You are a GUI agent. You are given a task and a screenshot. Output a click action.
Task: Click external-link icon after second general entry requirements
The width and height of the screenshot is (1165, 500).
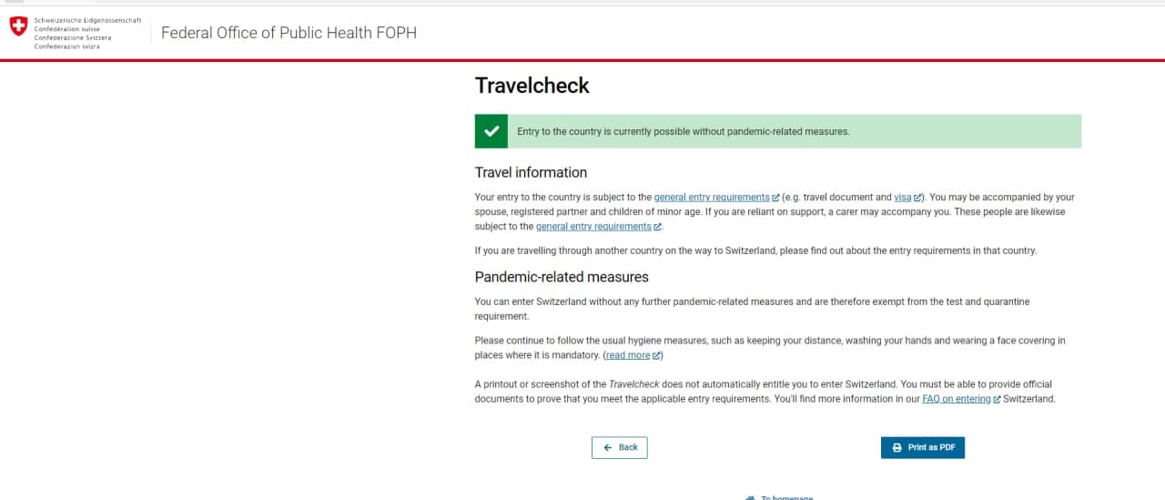(657, 227)
